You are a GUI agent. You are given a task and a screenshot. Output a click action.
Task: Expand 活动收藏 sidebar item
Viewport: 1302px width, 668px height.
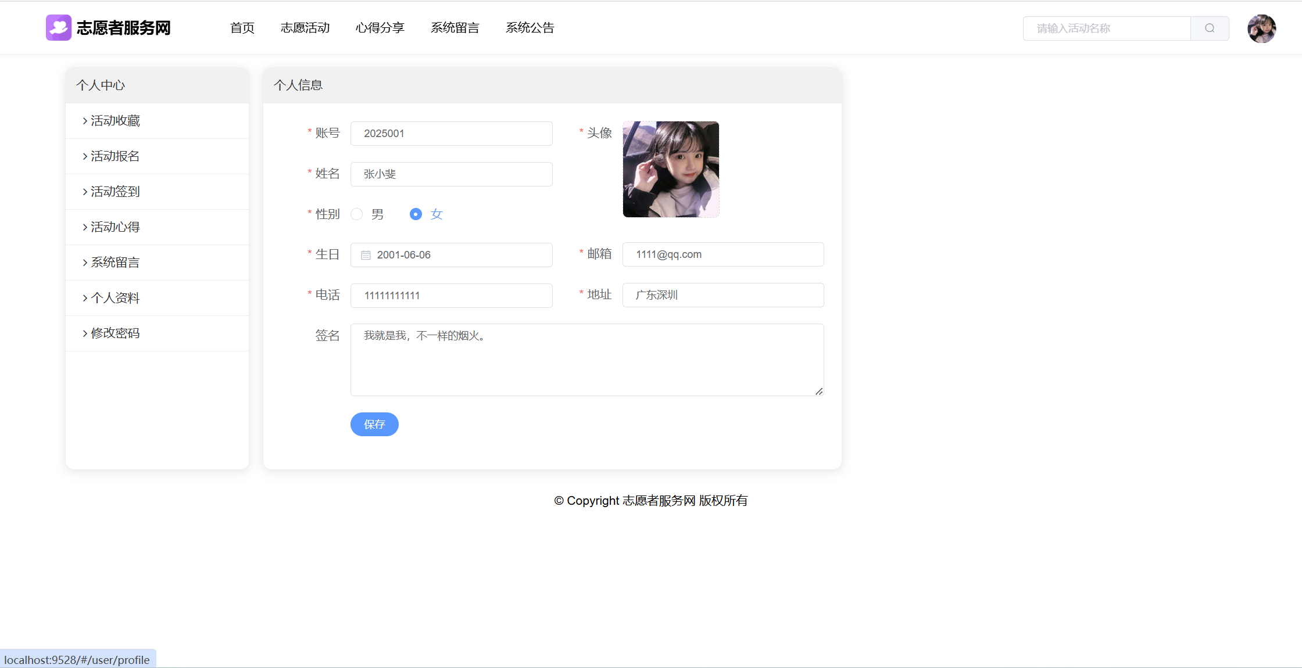coord(115,121)
